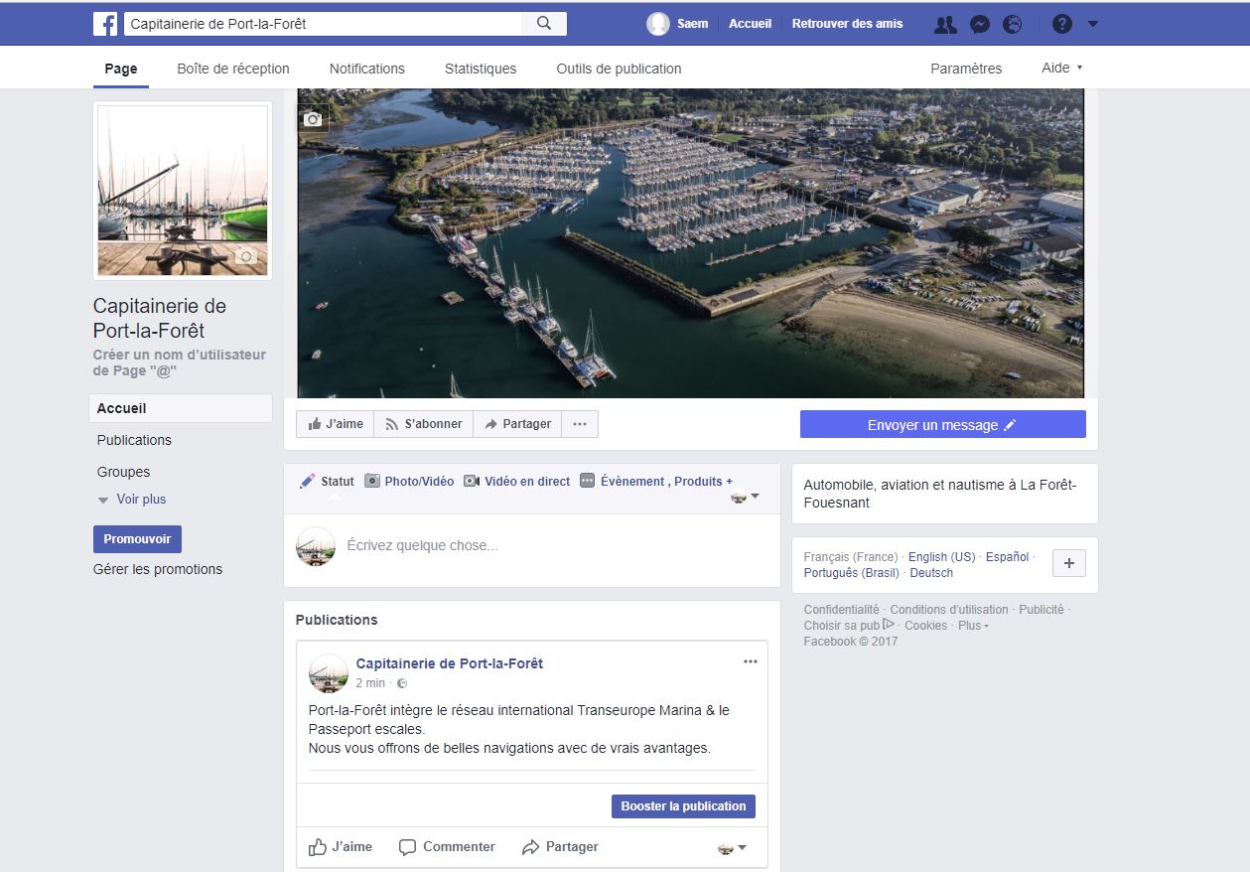Select English (US) language link
This screenshot has height=872, width=1250.
pos(941,557)
